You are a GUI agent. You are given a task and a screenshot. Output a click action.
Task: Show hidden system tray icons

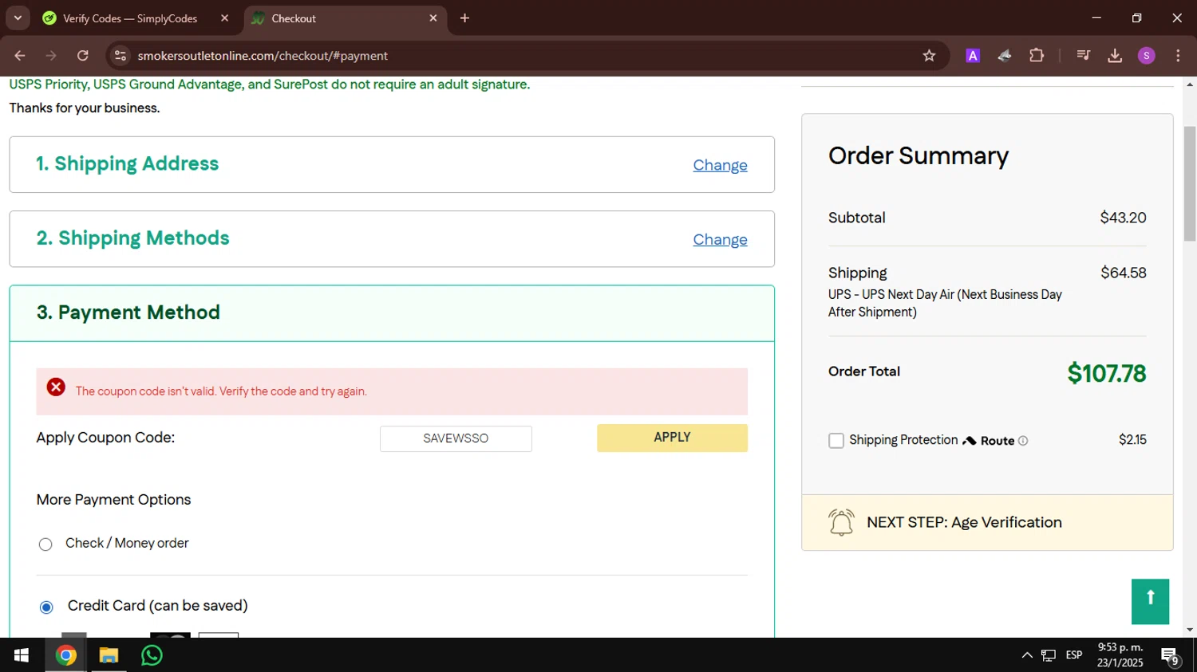pyautogui.click(x=1027, y=655)
